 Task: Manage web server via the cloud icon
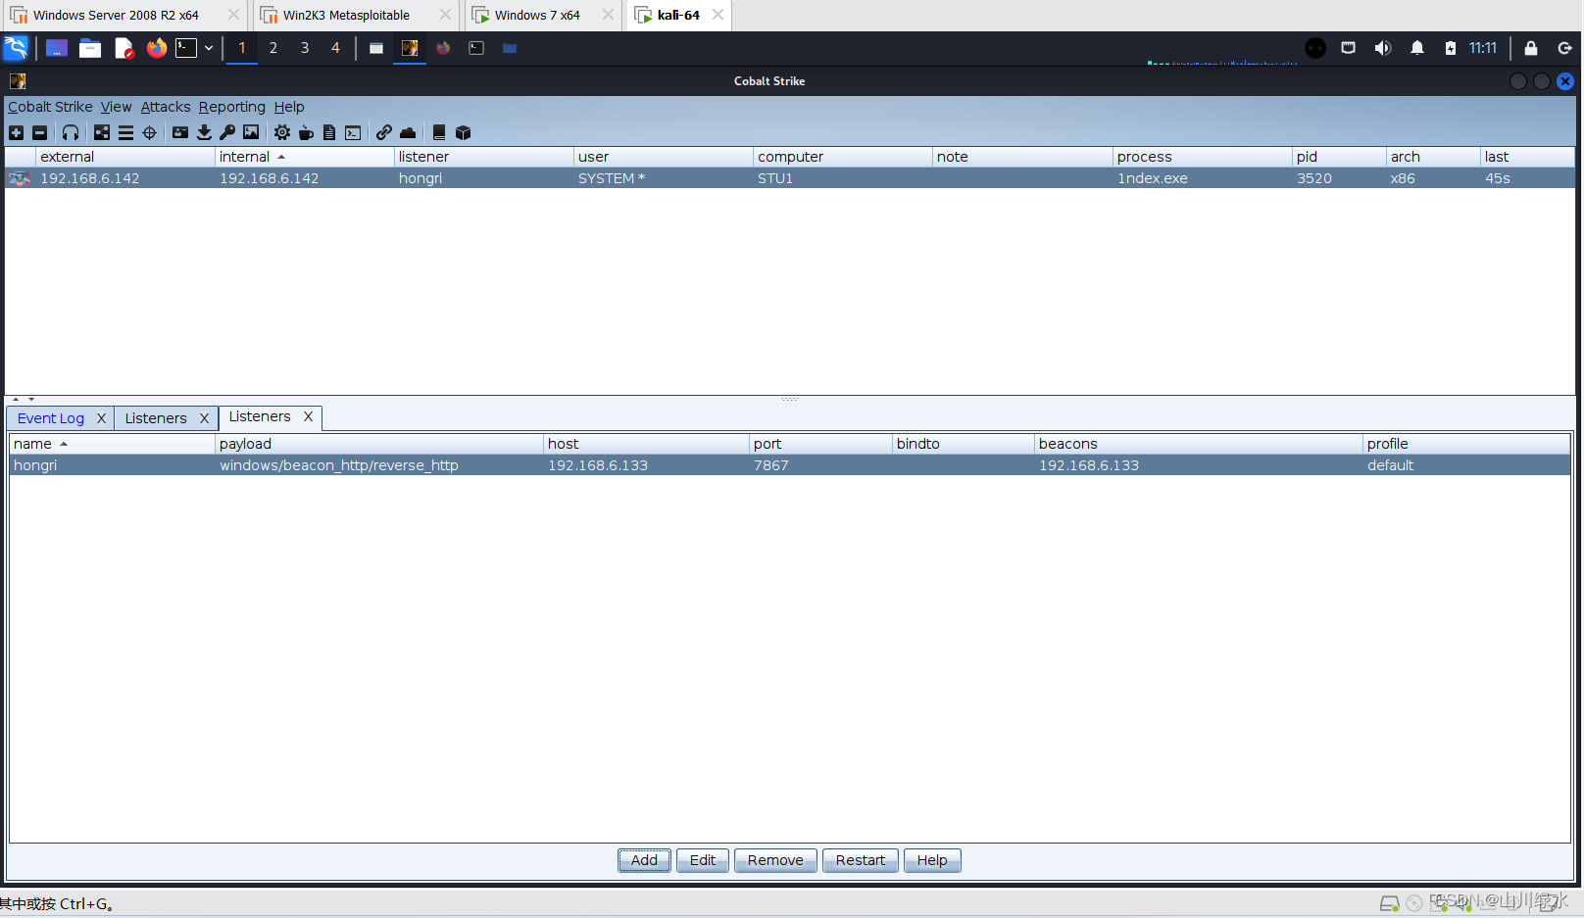(x=408, y=133)
